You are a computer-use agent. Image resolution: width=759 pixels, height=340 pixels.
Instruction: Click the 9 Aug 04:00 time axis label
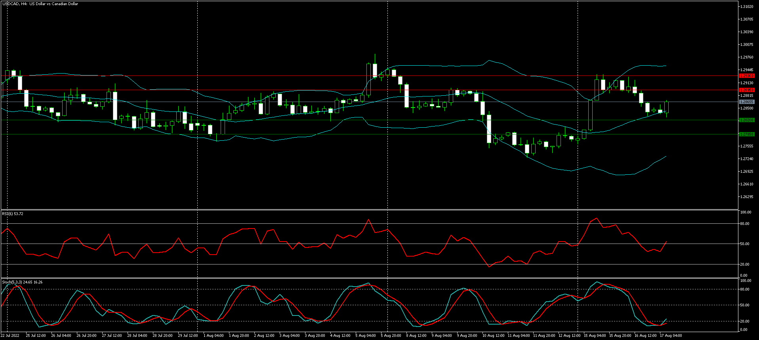(x=442, y=336)
